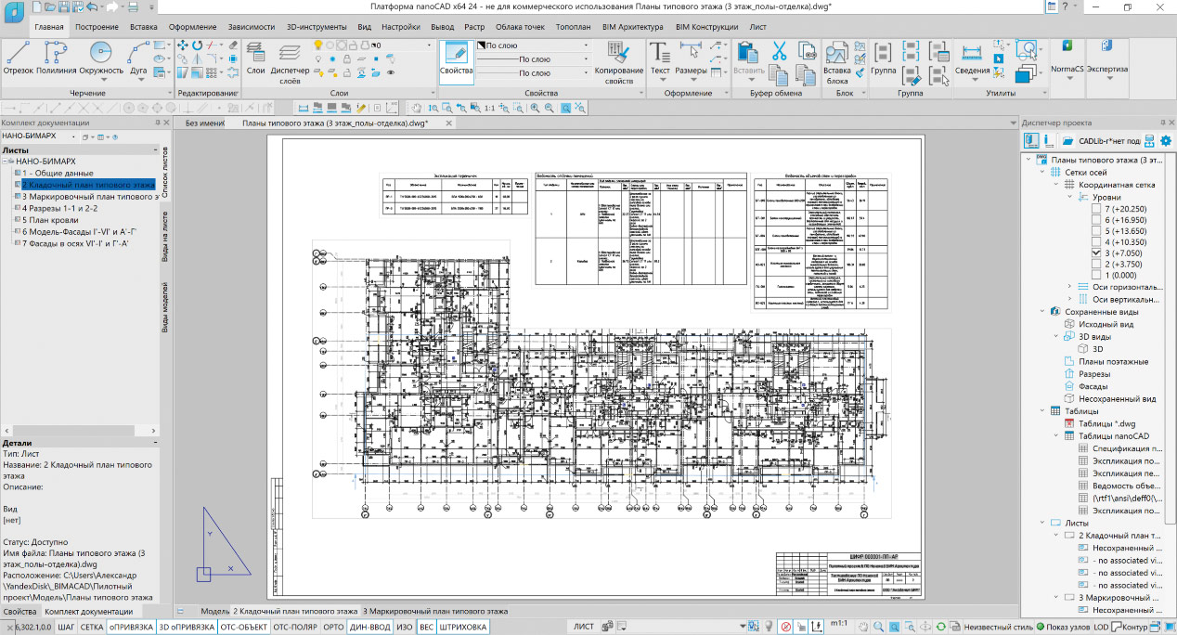Viewport: 1177px width, 635px height.
Task: Select sheet 5 План кровли
Action: (50, 220)
